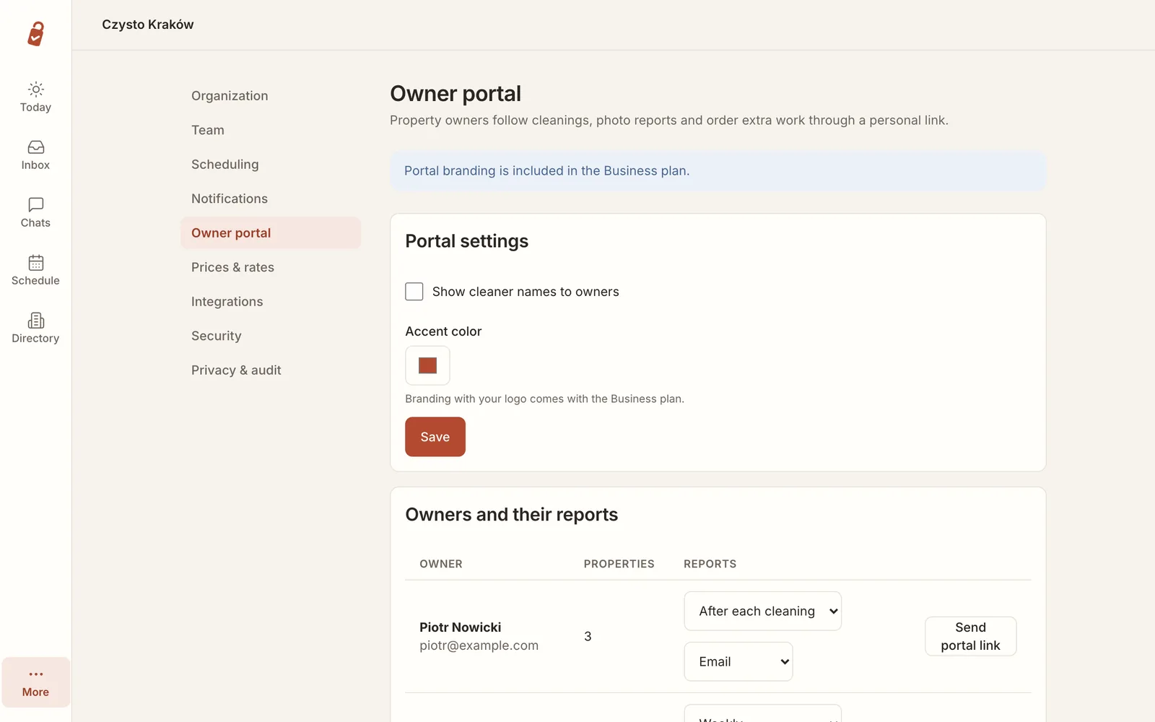Click the OWNER column header
Image resolution: width=1155 pixels, height=722 pixels.
[441, 564]
